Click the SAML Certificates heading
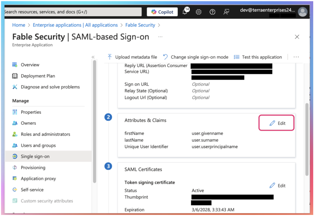The image size is (315, 216). click(143, 169)
